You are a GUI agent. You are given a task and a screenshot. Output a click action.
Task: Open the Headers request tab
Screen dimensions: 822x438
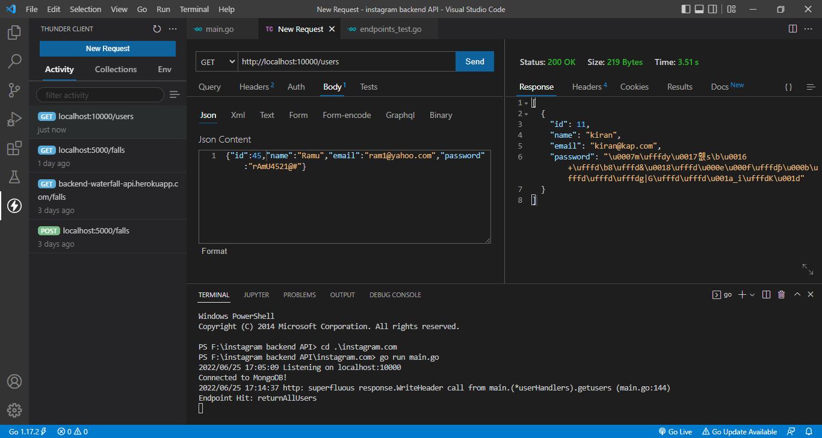click(256, 87)
